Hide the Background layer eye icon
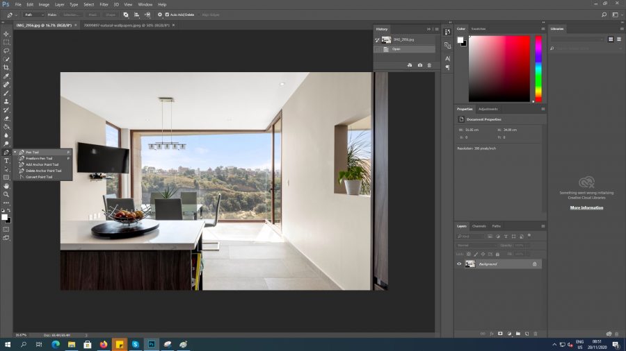The width and height of the screenshot is (626, 351). [459, 264]
